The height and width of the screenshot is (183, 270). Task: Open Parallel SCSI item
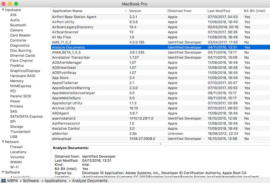[21, 96]
